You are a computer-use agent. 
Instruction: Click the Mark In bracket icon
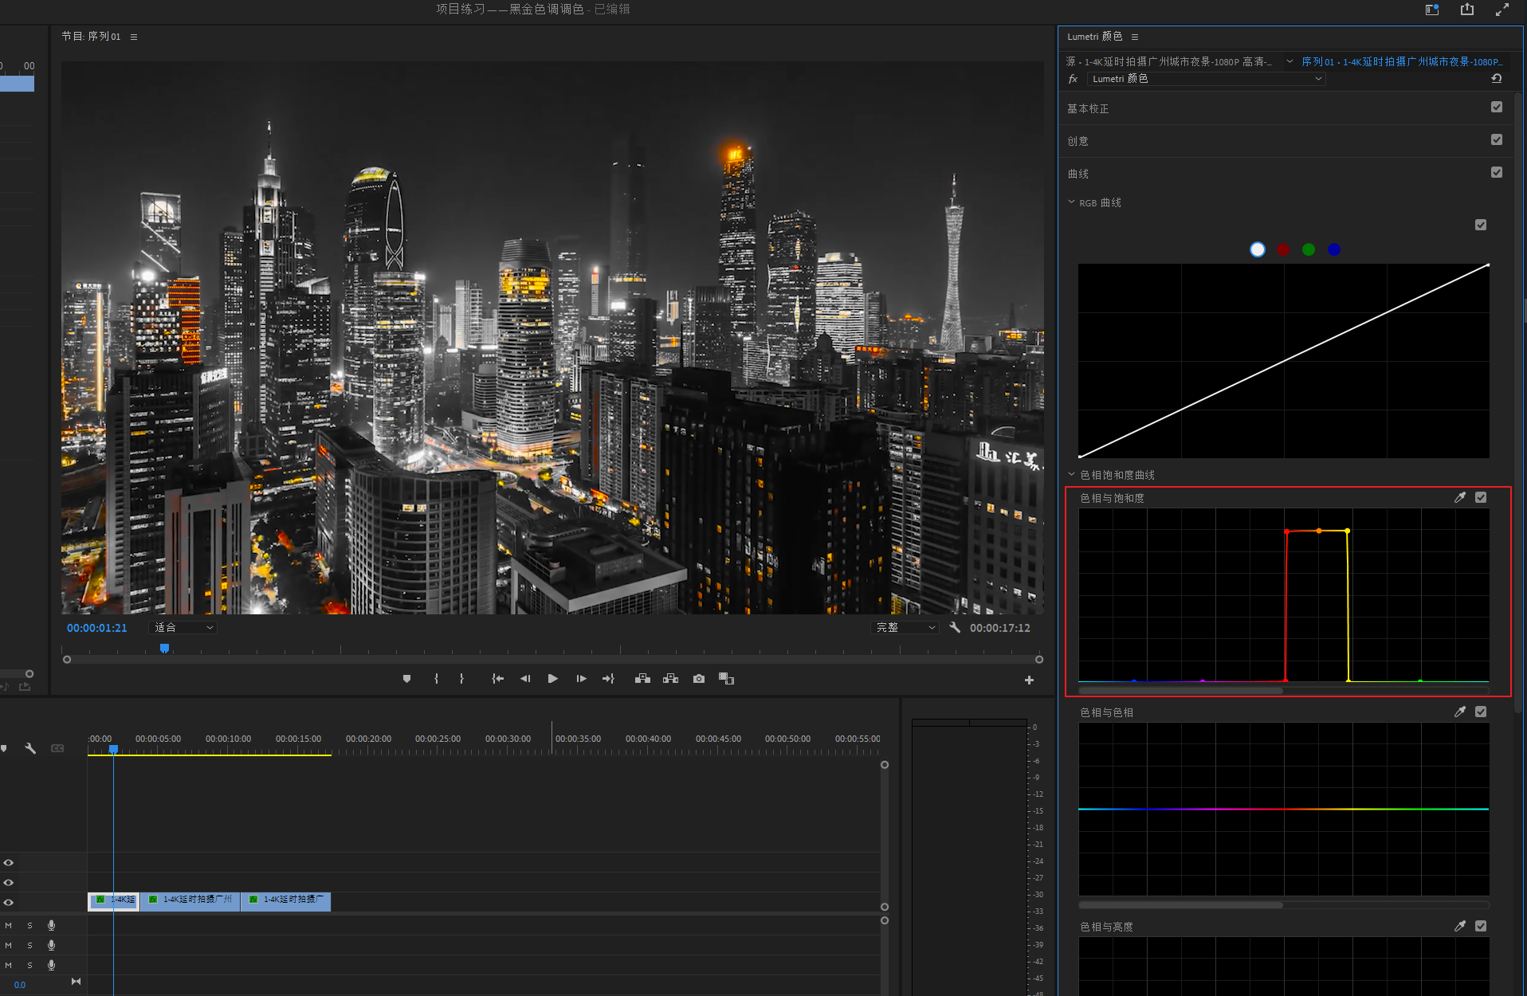pyautogui.click(x=436, y=679)
